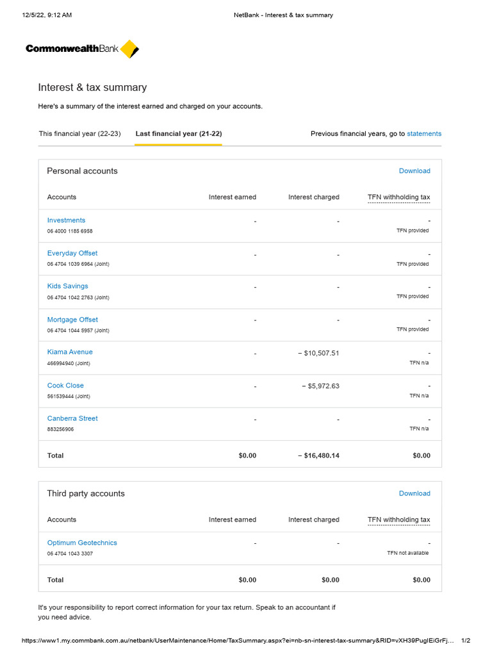Click the page URL in the footer

pos(237,641)
